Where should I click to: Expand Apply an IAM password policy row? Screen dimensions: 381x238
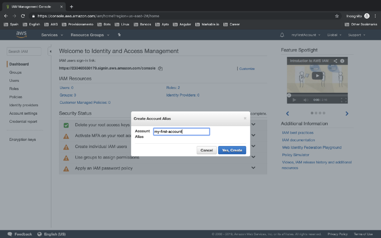click(x=253, y=168)
